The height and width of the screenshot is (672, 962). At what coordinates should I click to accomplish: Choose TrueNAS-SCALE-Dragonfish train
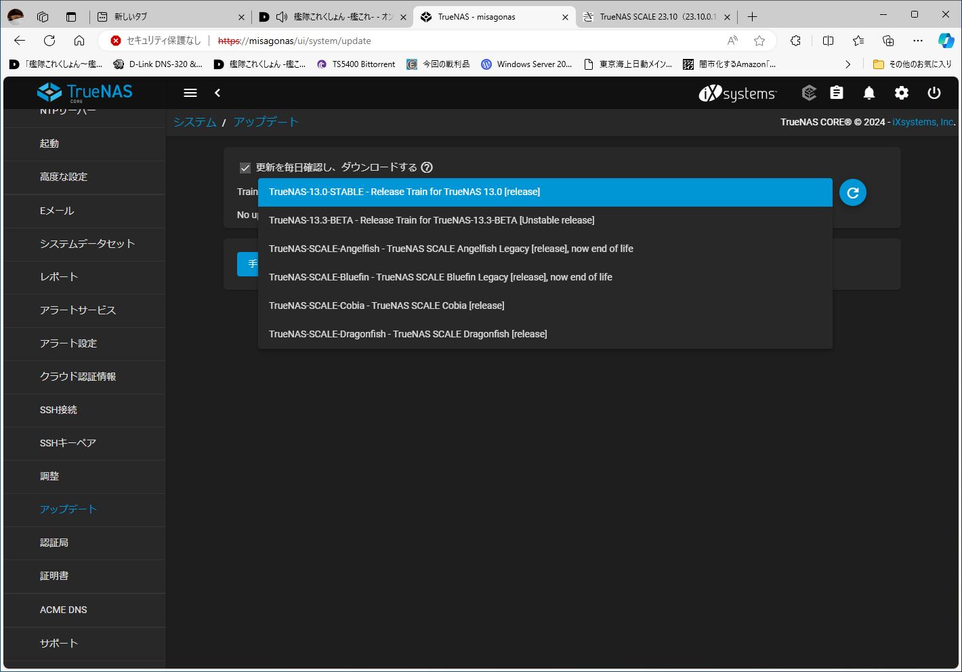545,334
